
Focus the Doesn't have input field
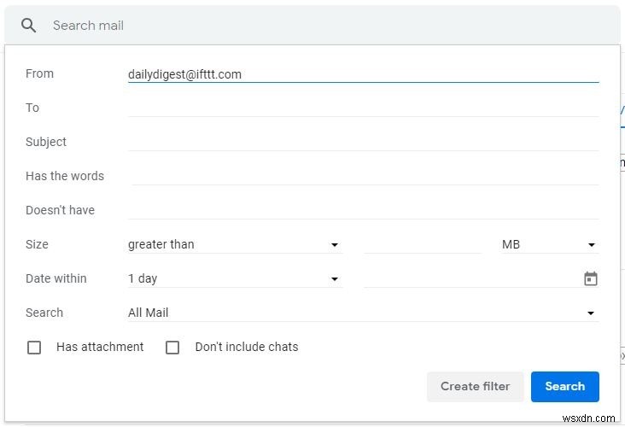[363, 210]
